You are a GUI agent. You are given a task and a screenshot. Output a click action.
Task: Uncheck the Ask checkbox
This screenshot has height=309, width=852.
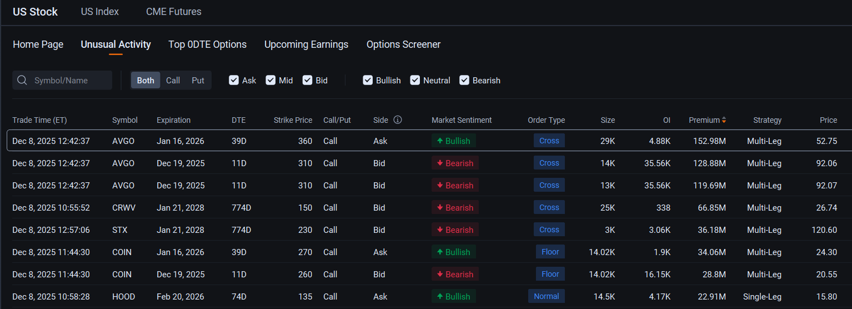pos(234,80)
